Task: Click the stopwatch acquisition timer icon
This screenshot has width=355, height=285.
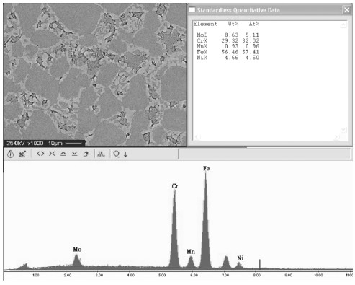Action: click(10, 154)
